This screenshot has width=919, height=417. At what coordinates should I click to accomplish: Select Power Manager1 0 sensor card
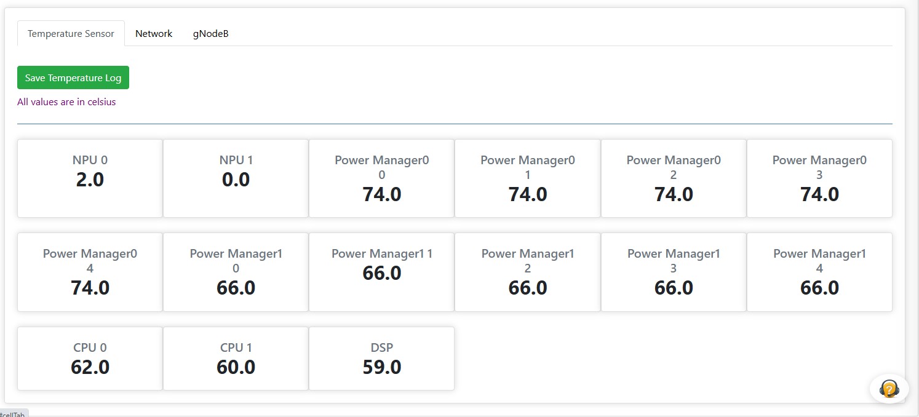coord(236,272)
